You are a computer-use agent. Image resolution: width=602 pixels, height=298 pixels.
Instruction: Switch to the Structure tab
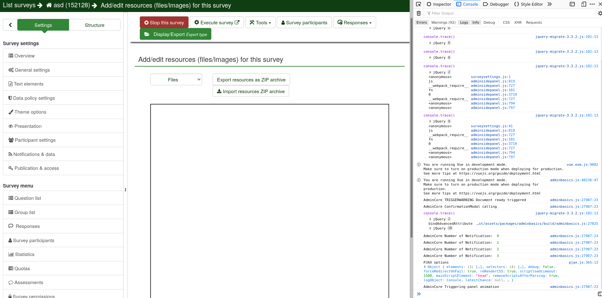click(95, 25)
